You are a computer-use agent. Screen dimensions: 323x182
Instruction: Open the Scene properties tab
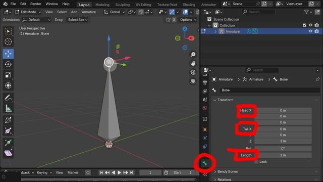(205, 100)
